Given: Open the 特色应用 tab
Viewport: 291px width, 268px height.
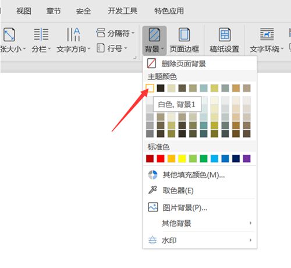Looking at the screenshot, I should (x=169, y=10).
